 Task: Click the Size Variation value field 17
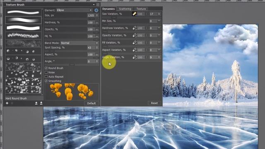(x=153, y=14)
